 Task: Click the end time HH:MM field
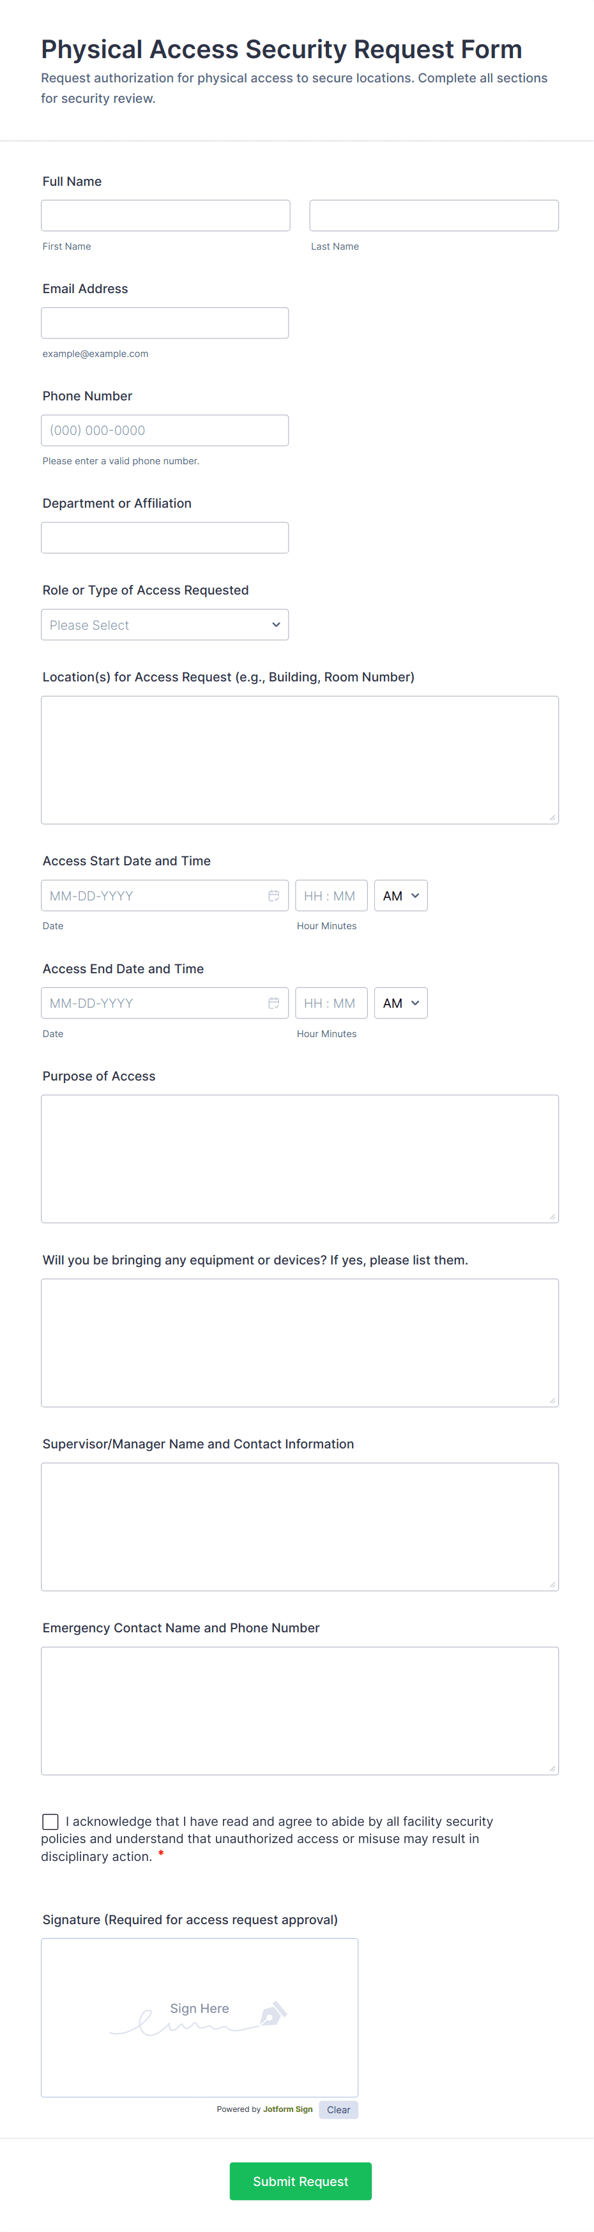click(330, 1003)
